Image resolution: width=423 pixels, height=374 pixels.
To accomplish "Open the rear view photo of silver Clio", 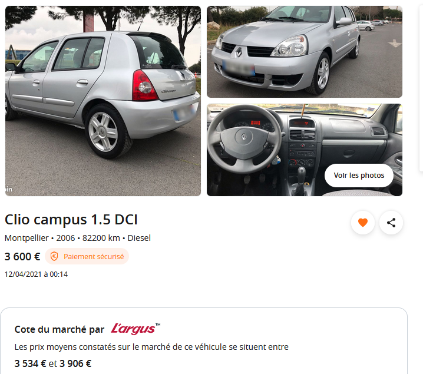I will [x=103, y=101].
